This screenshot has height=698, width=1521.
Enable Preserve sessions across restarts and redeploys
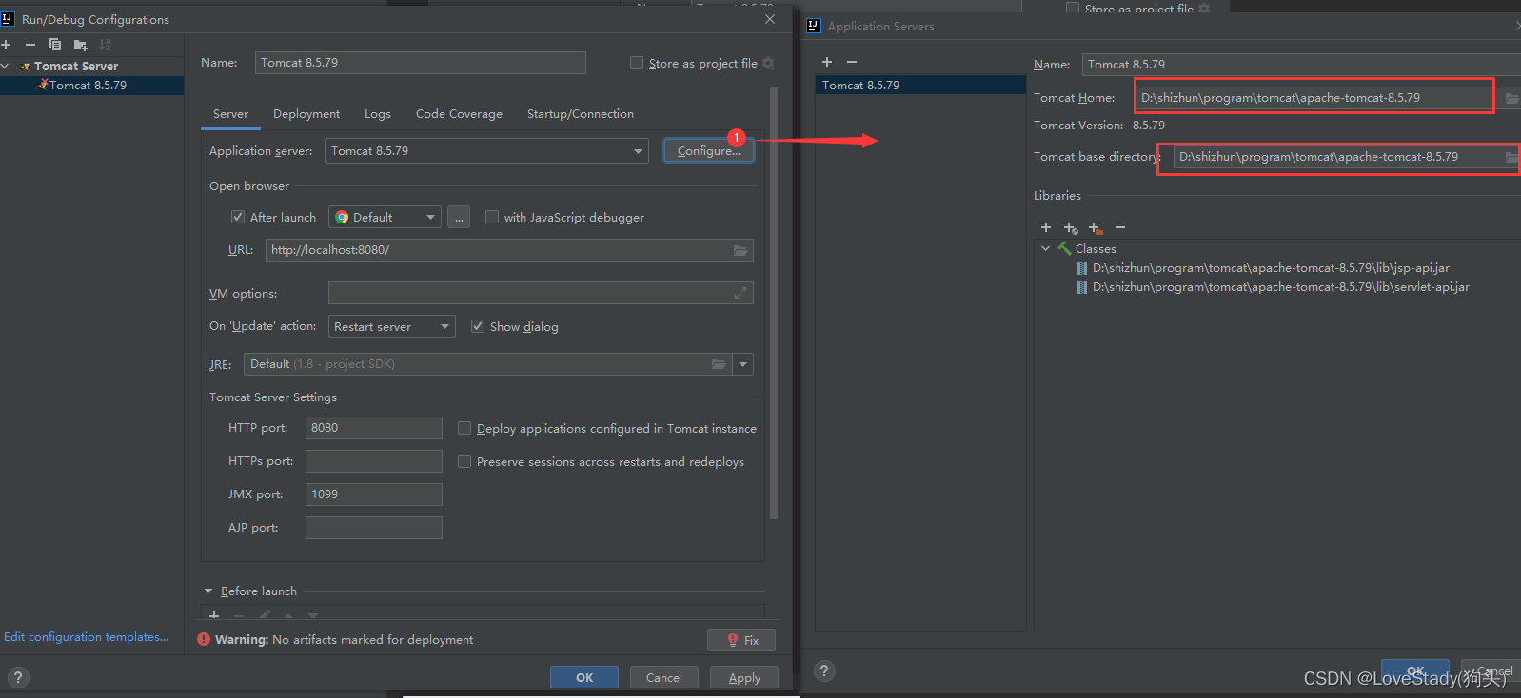point(464,461)
